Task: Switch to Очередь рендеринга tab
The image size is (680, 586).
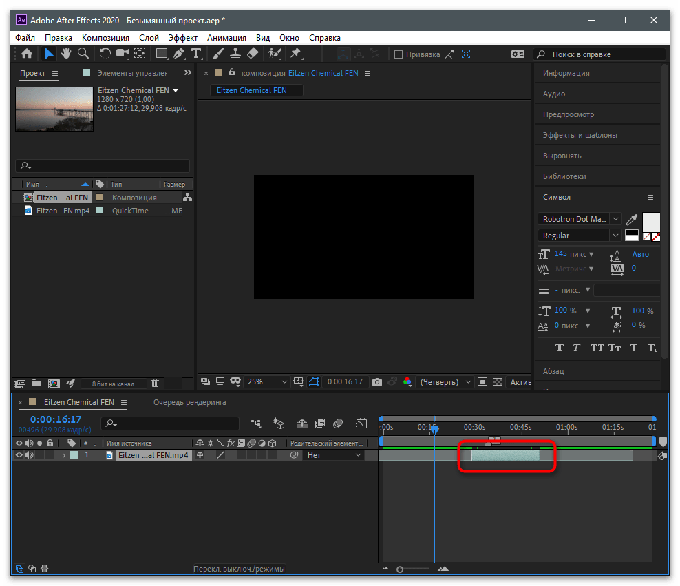Action: [189, 402]
